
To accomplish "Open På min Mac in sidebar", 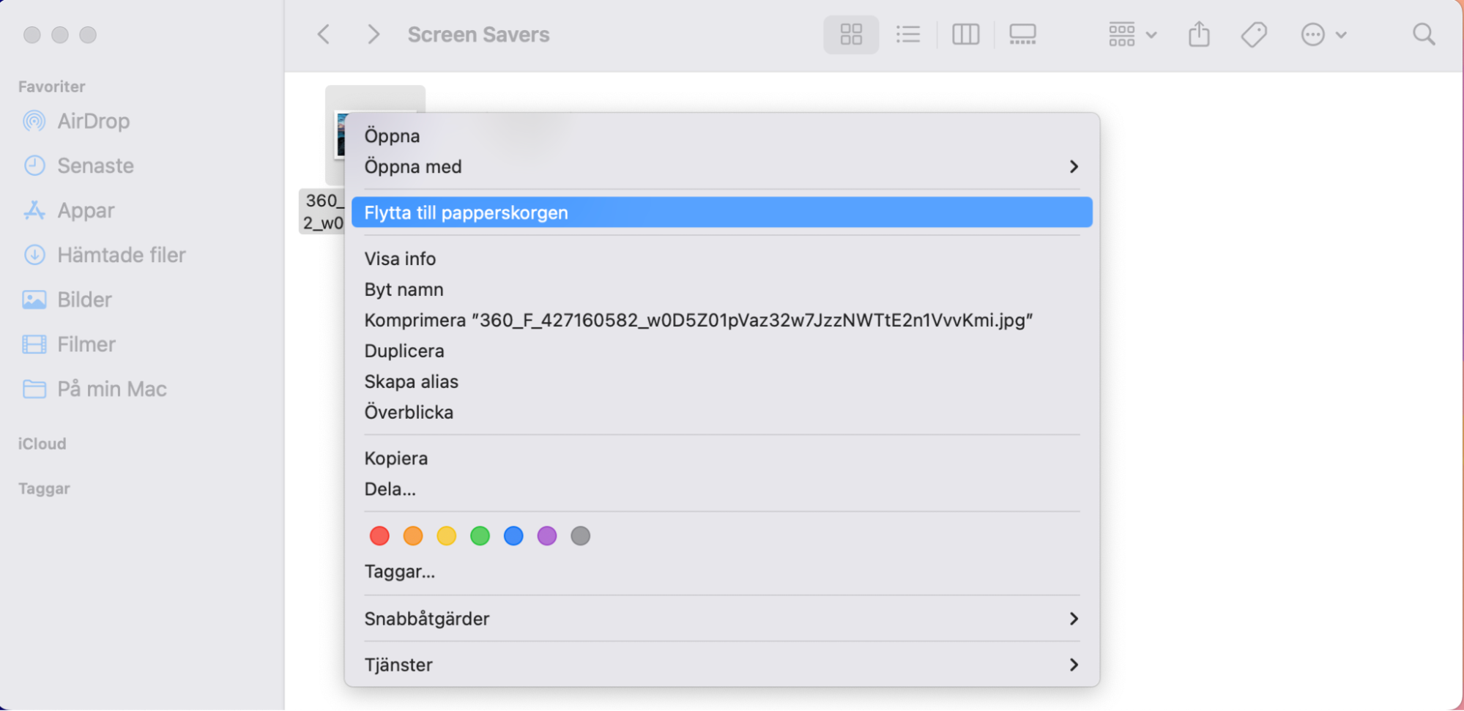I will coord(94,389).
